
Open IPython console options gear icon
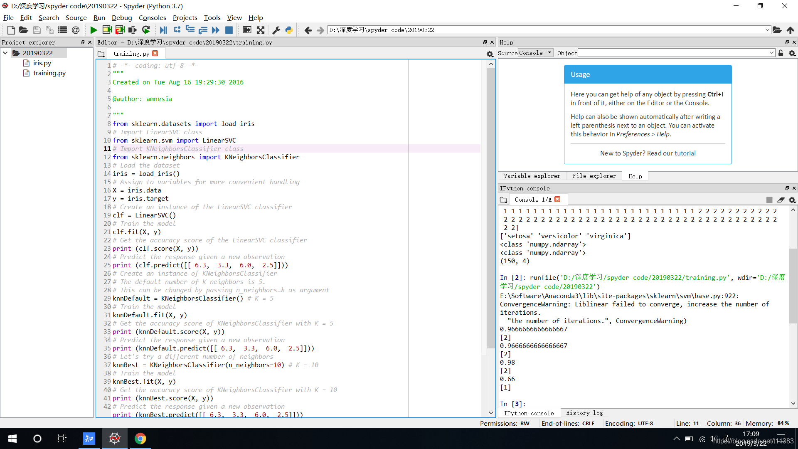pos(792,200)
